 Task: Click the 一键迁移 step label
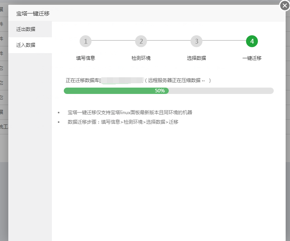[x=252, y=58]
